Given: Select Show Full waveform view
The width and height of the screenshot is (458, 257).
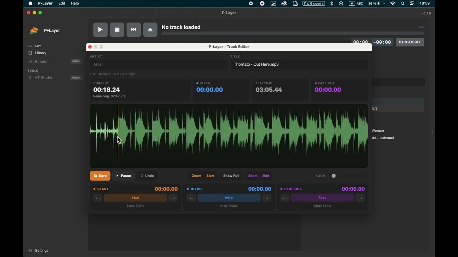Looking at the screenshot, I should coord(231,176).
